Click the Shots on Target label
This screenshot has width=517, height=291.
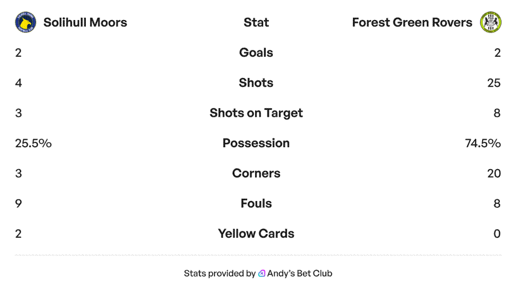click(256, 113)
